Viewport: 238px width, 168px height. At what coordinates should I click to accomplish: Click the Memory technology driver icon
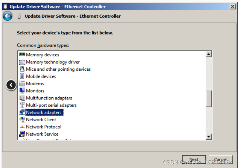click(x=22, y=62)
